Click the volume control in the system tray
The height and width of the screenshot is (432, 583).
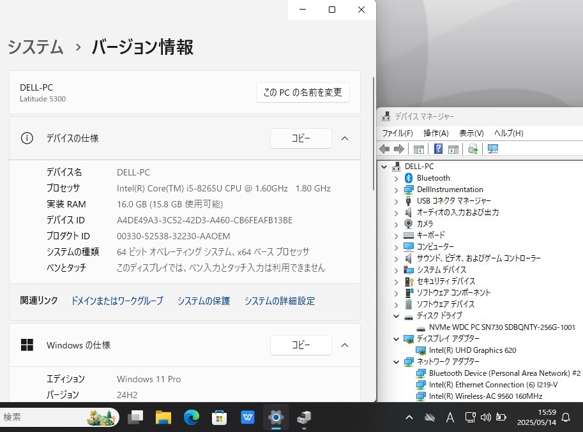tap(487, 418)
